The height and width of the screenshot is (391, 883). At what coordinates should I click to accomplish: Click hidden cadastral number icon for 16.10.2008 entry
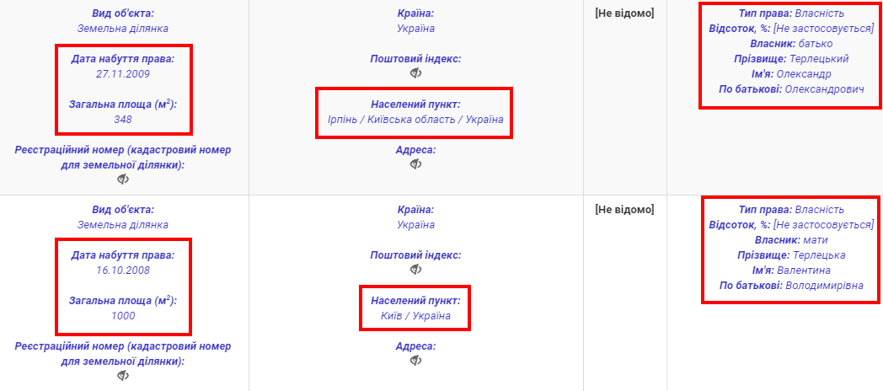point(123,376)
